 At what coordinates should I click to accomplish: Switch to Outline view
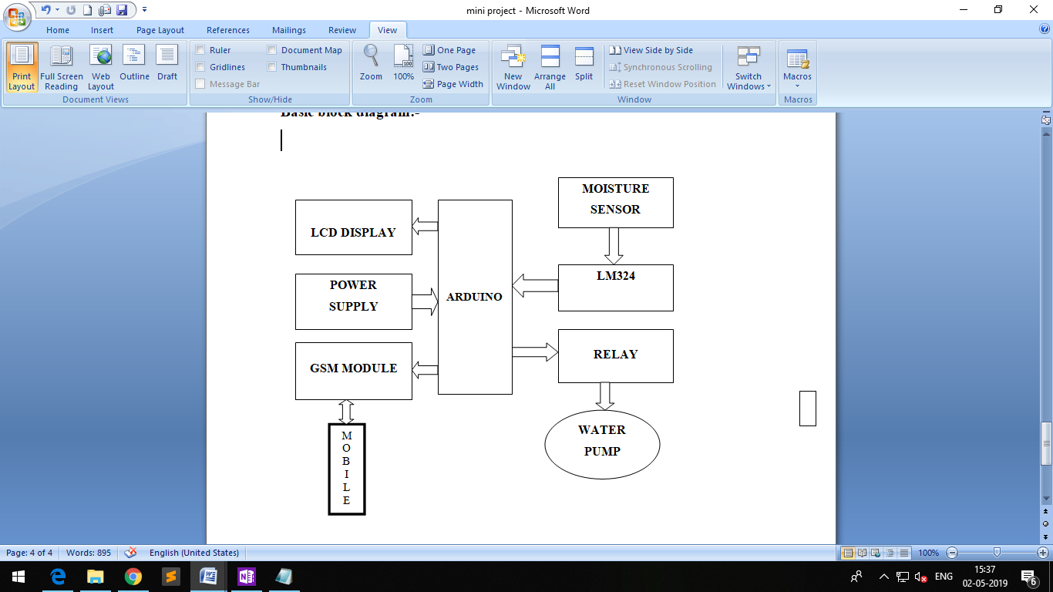point(134,63)
